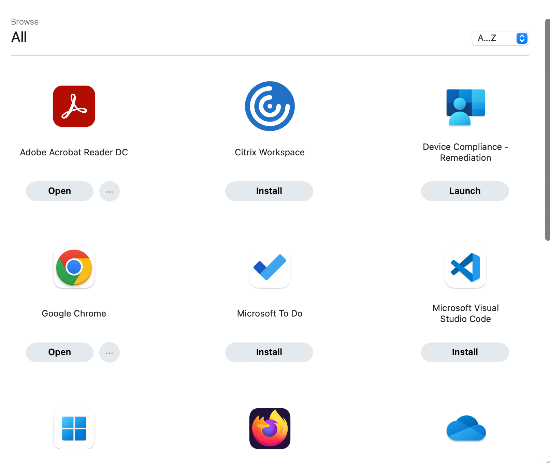Click the vertical scrollbar thumb

[547, 130]
